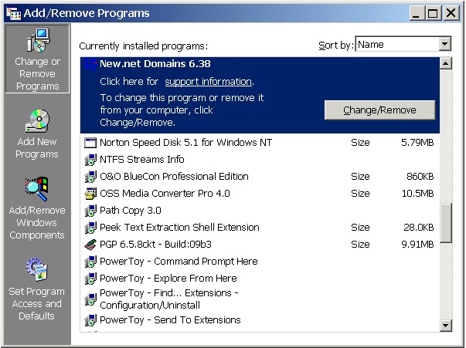Click PowerToy Explore From Here icon
The width and height of the screenshot is (466, 348).
[90, 279]
